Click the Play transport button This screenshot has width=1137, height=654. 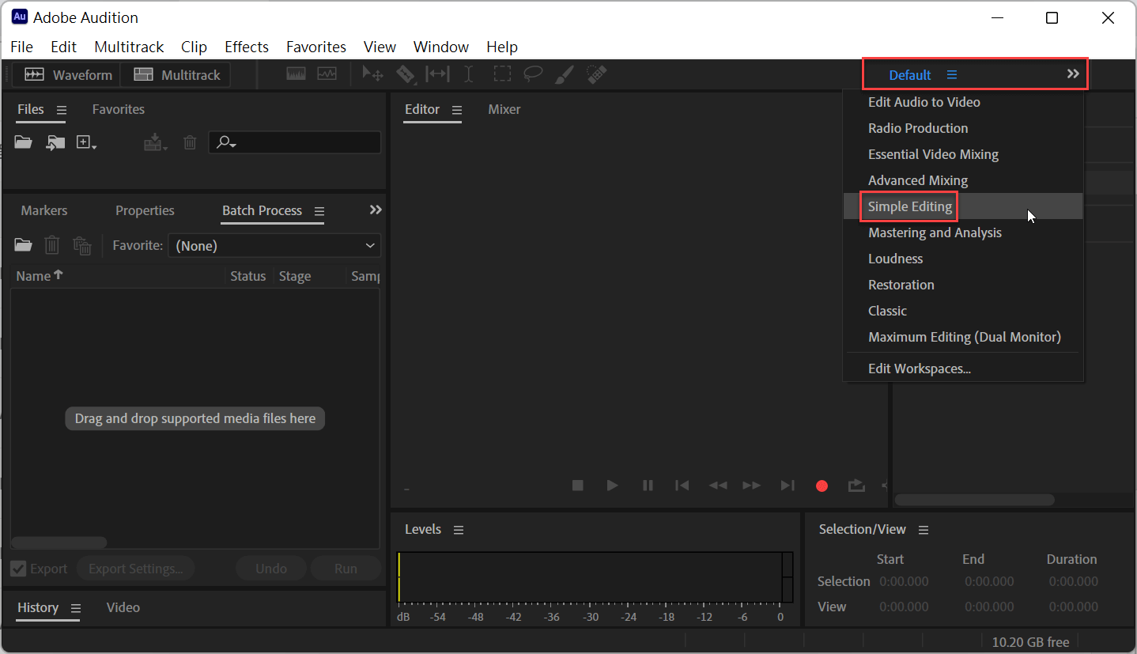point(613,486)
